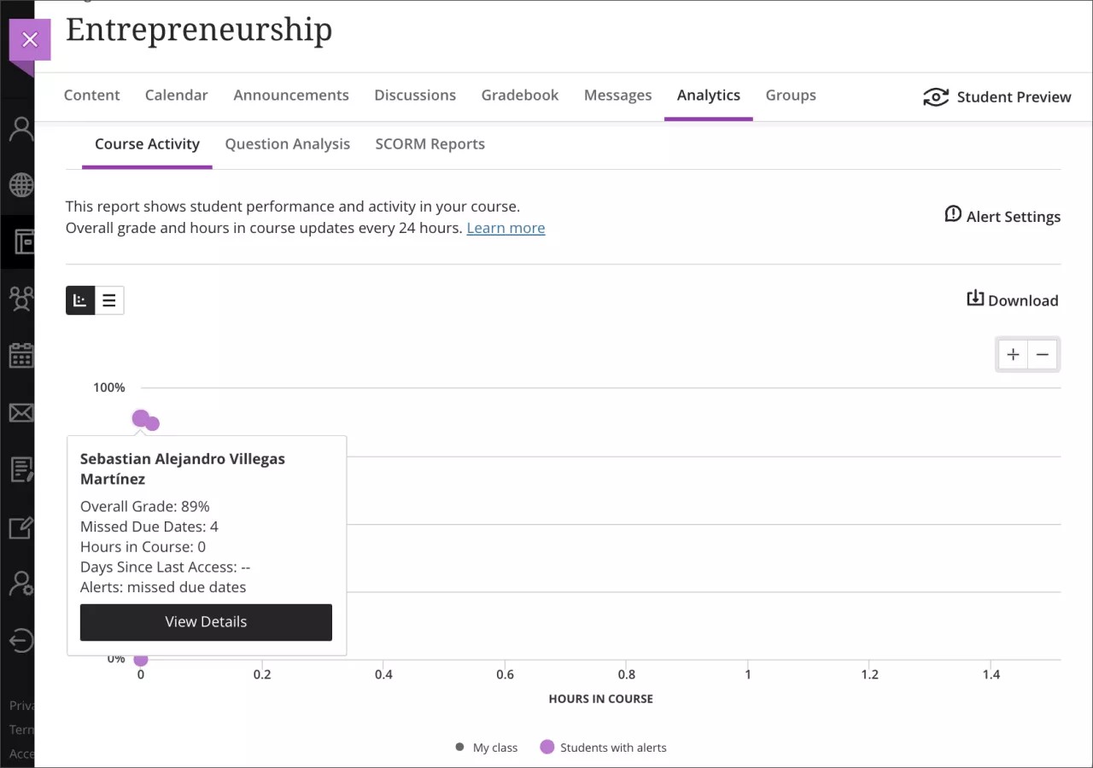The height and width of the screenshot is (768, 1093).
Task: Click the Sign Out icon at sidebar bottom
Action: pyautogui.click(x=20, y=640)
